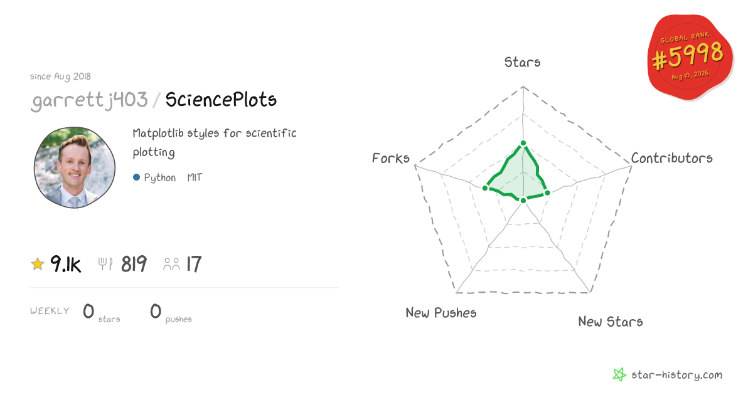Visit the star-history.com link text
The width and height of the screenshot is (753, 395).
(676, 375)
